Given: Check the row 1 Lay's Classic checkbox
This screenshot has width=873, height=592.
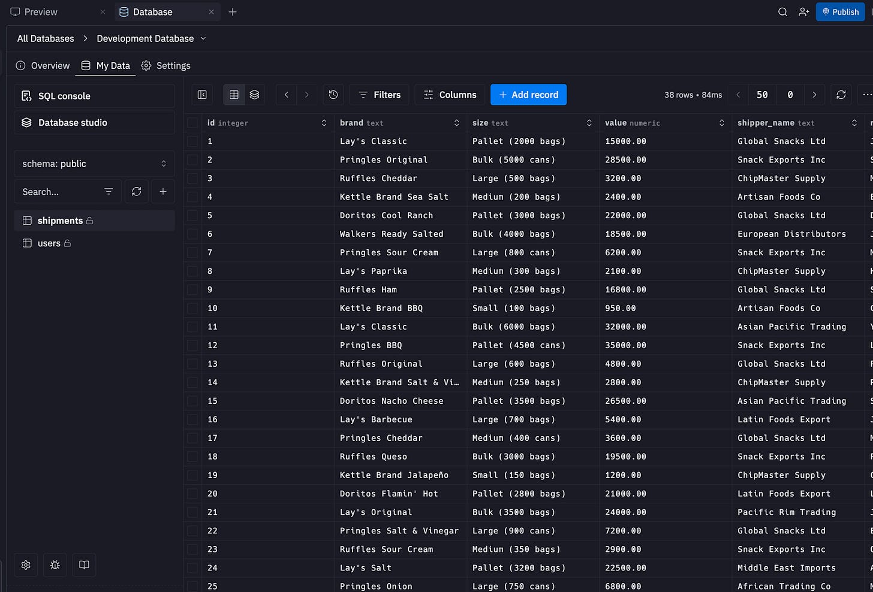Looking at the screenshot, I should (192, 141).
